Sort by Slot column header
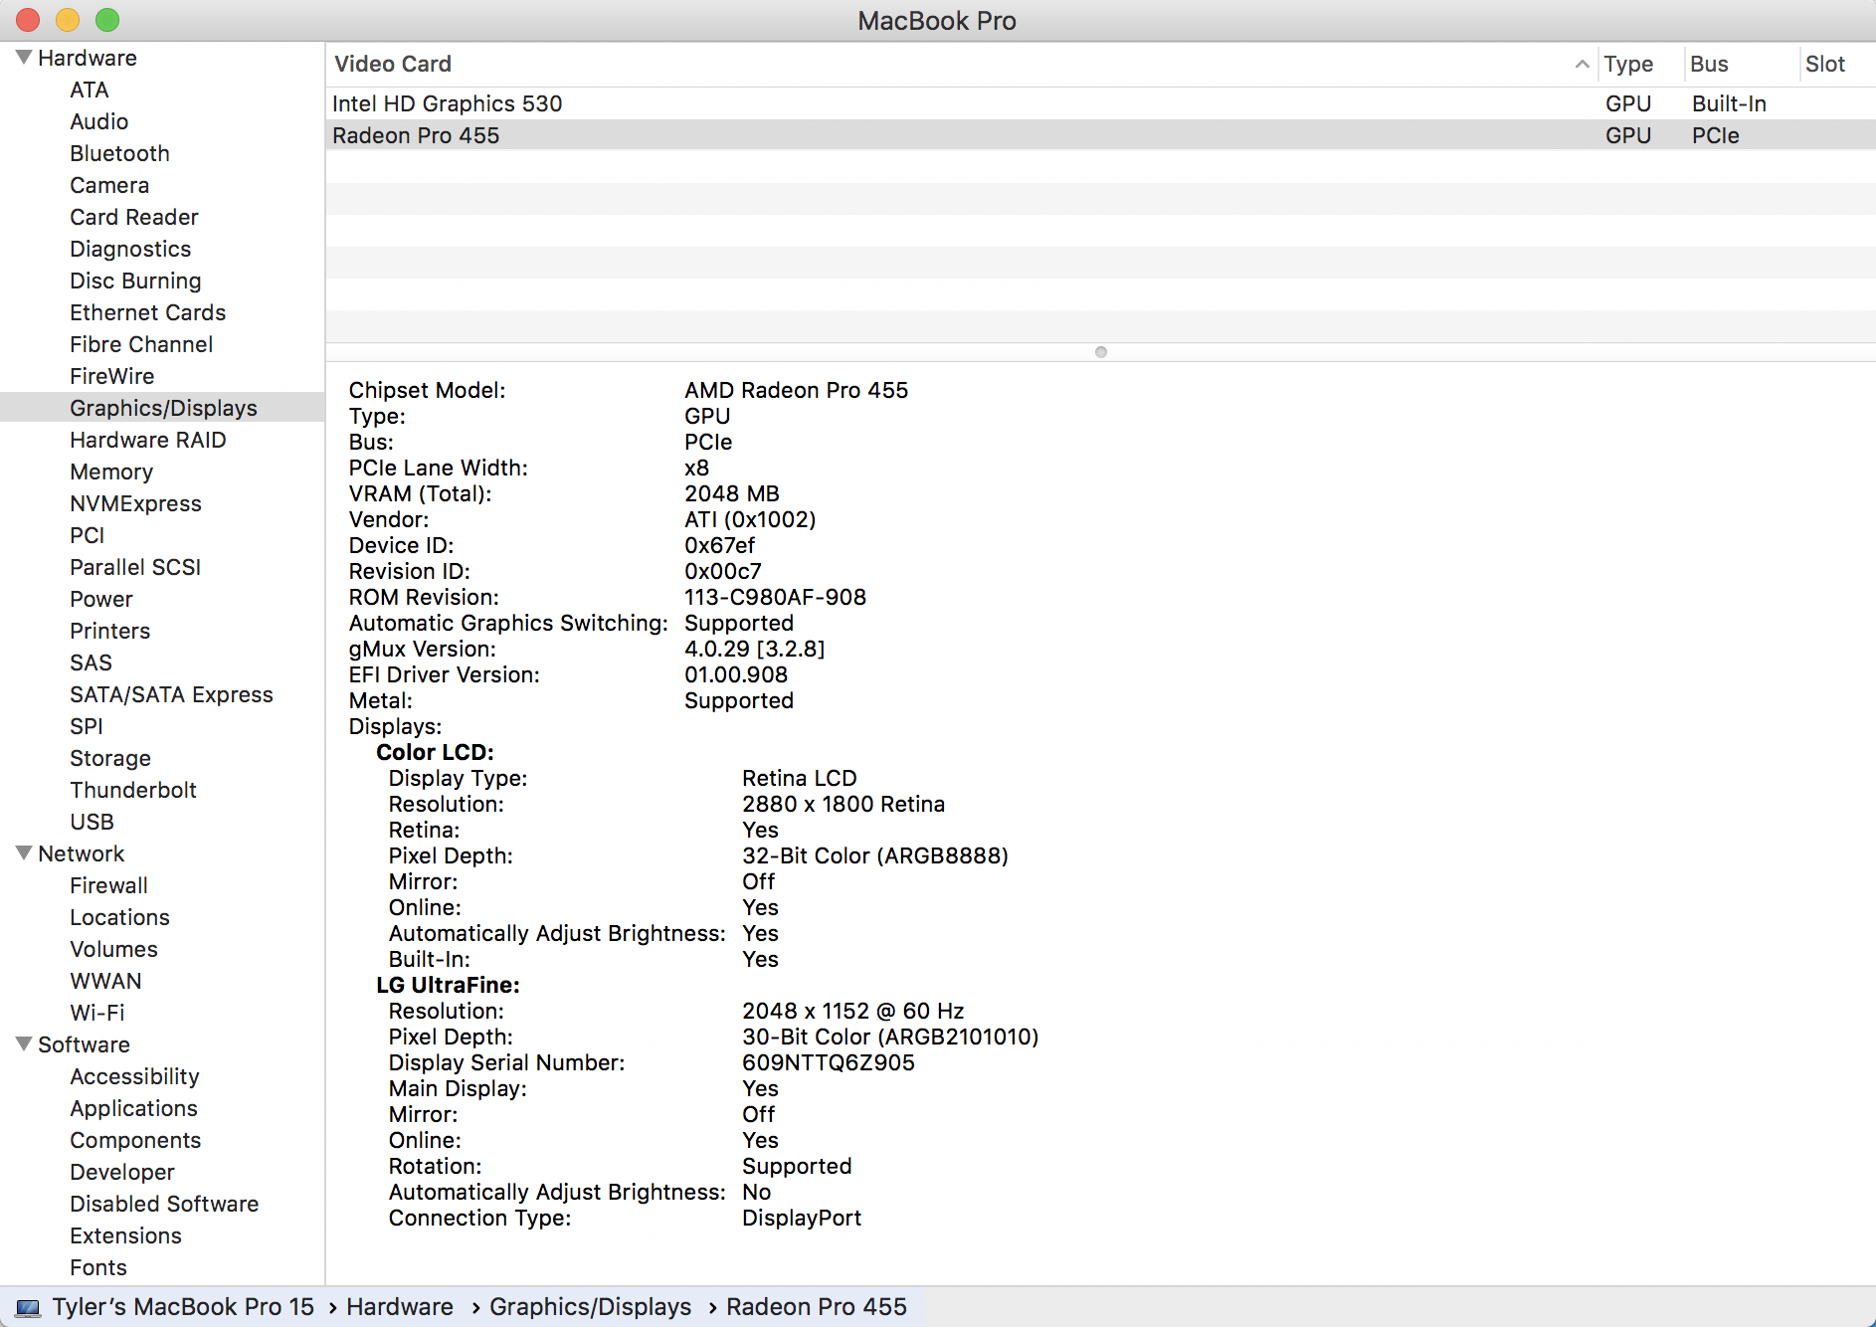 (1825, 64)
